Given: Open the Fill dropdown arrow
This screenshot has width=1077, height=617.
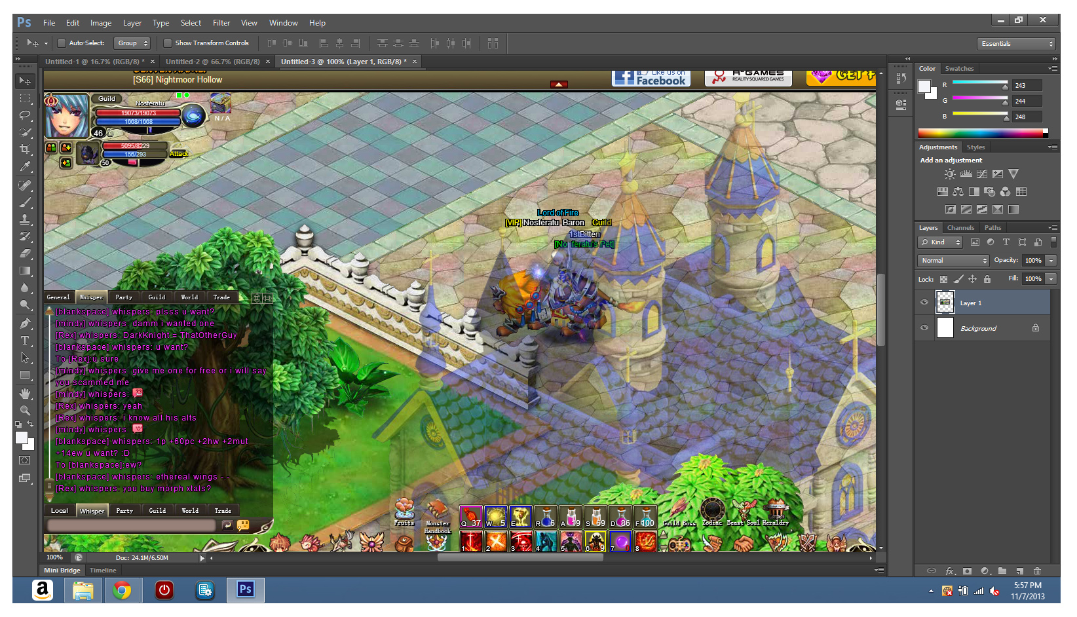Looking at the screenshot, I should (x=1051, y=279).
